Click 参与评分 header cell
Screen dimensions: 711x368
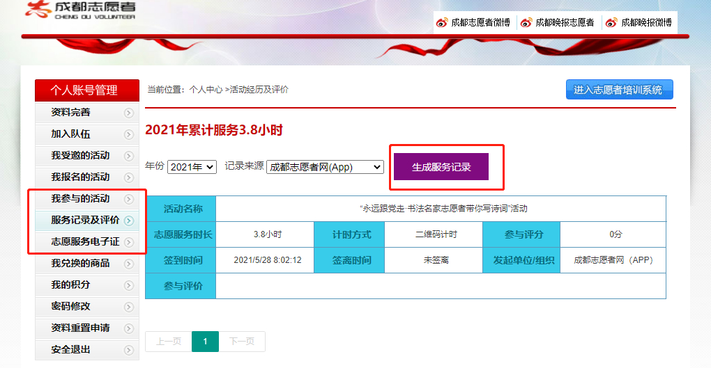click(x=521, y=234)
